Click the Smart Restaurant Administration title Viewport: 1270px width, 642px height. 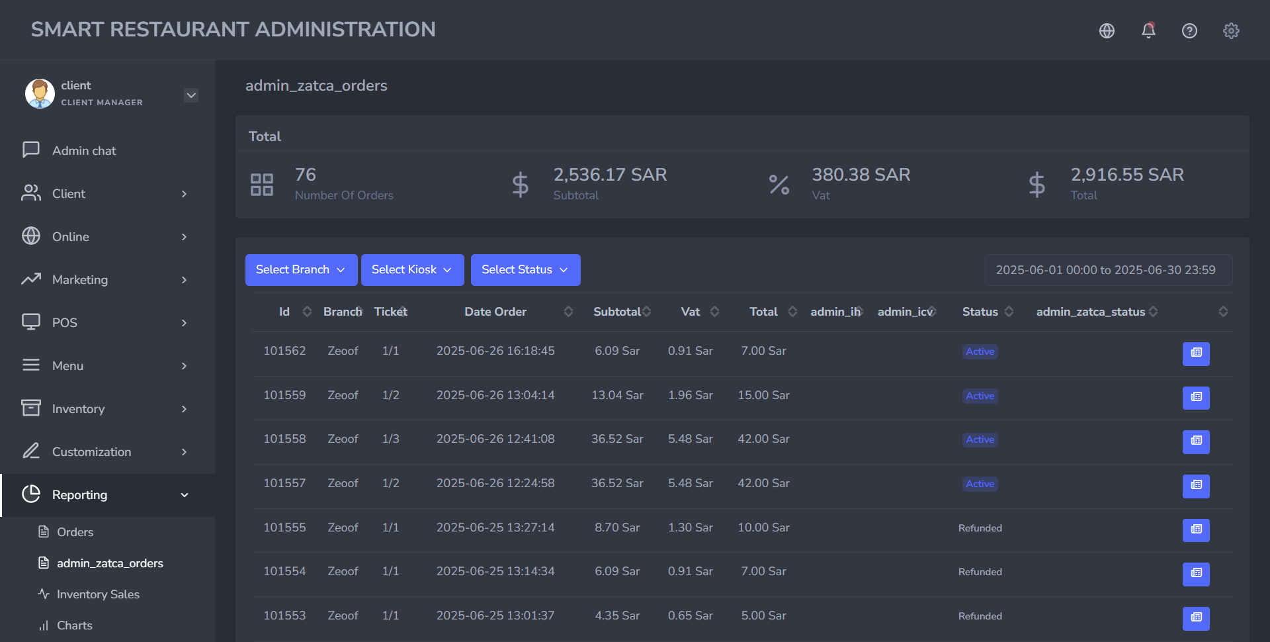click(x=233, y=29)
